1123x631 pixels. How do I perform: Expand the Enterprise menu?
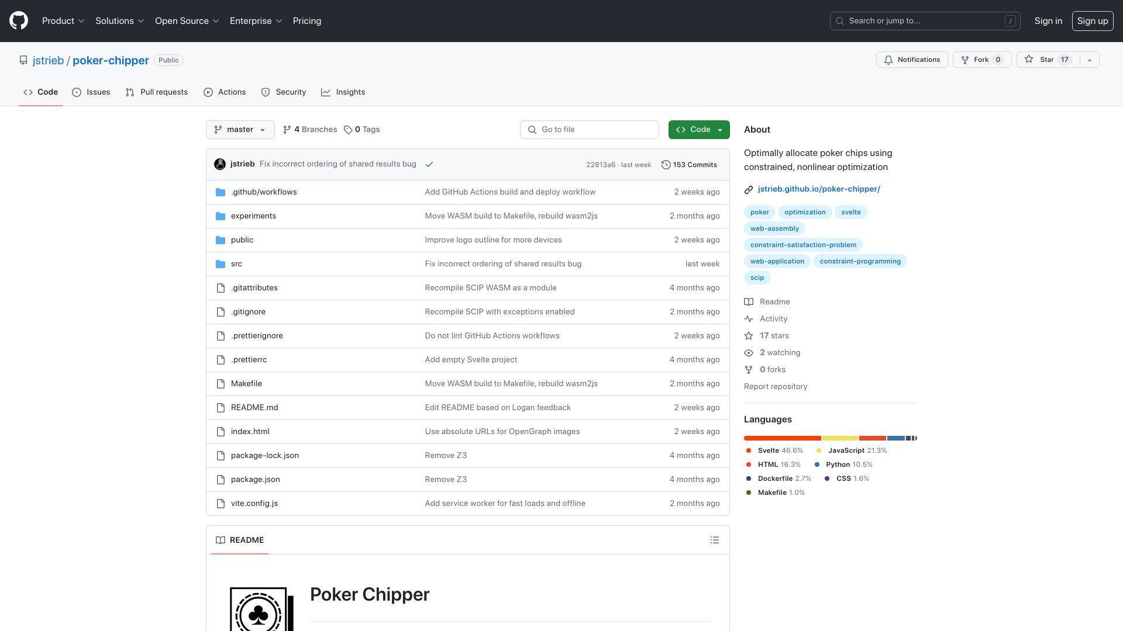pos(256,21)
